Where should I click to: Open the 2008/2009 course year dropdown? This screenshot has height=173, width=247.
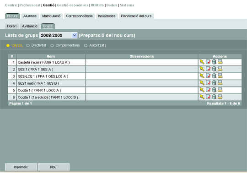[x=58, y=35]
